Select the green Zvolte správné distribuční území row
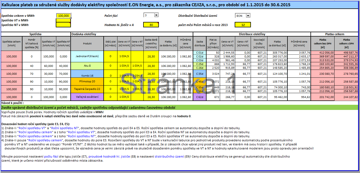Viewport: 360px width, 173px height. 180,107
